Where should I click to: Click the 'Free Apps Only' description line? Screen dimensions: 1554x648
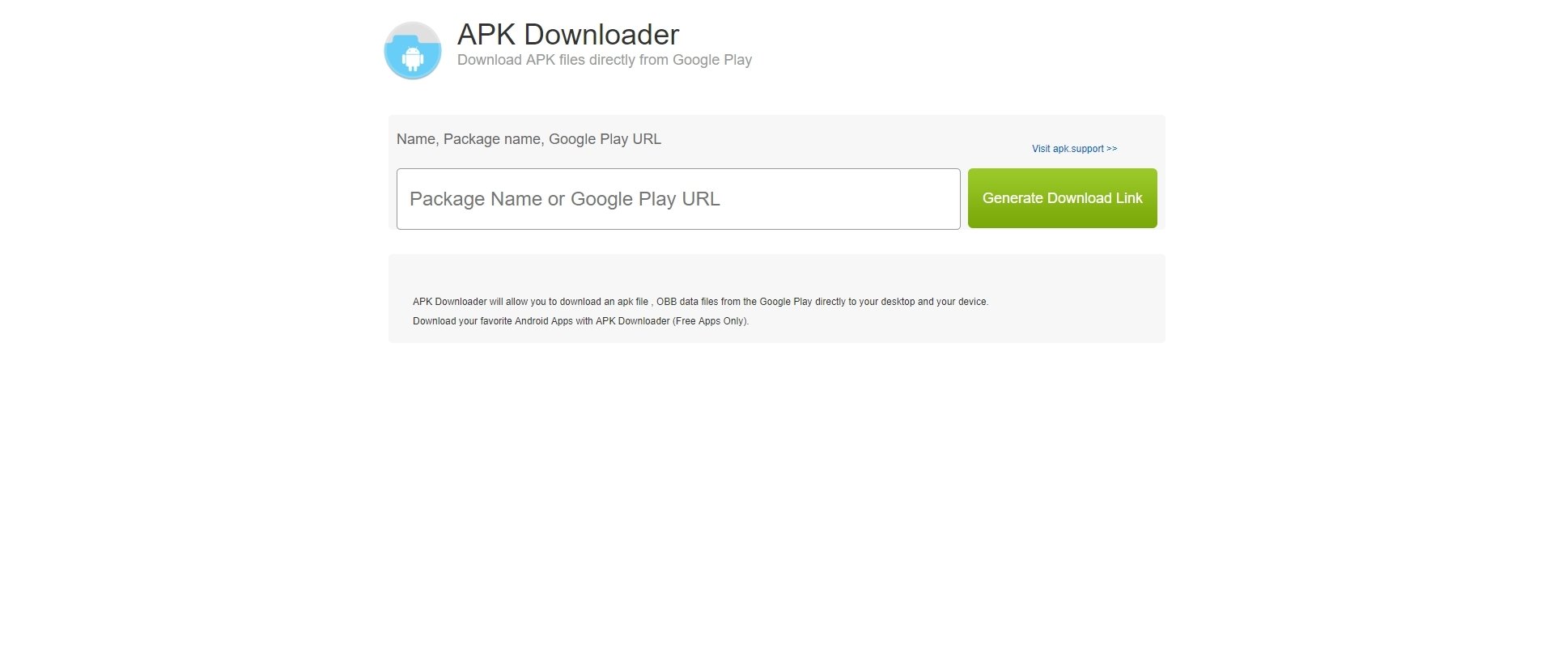point(580,321)
